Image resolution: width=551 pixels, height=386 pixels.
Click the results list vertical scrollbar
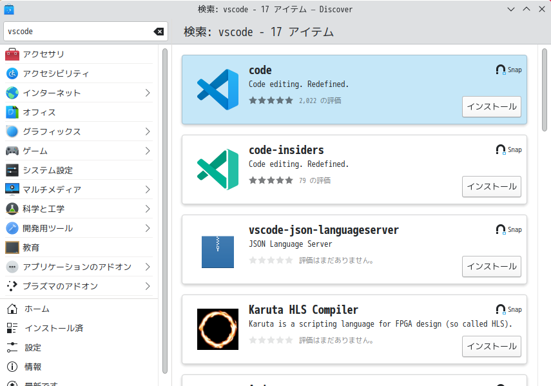tap(545, 90)
